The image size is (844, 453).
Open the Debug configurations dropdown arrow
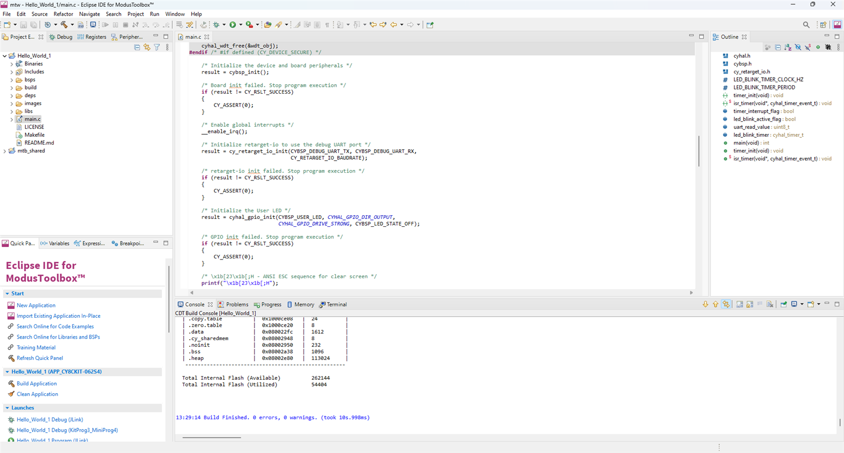click(224, 24)
